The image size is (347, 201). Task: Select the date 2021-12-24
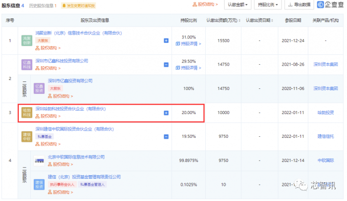[293, 40]
